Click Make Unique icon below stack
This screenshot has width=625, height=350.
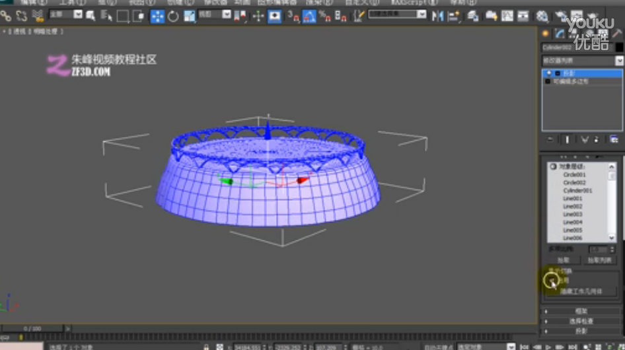pos(585,140)
